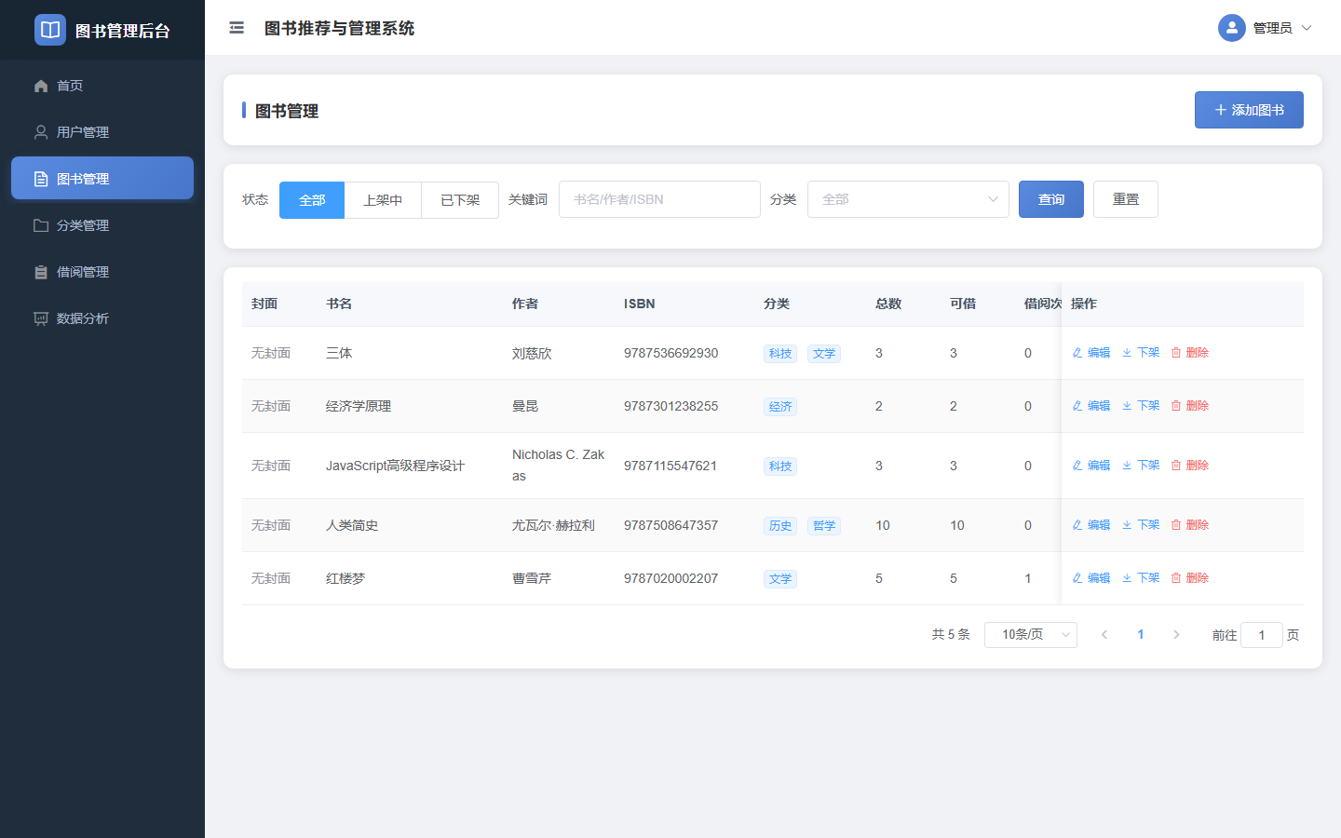The width and height of the screenshot is (1341, 838).
Task: Click the previous page arrow
Action: tap(1104, 635)
